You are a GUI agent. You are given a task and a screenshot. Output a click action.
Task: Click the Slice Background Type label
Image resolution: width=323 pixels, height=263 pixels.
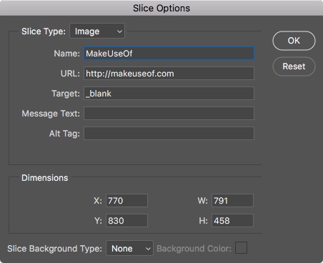(55, 249)
